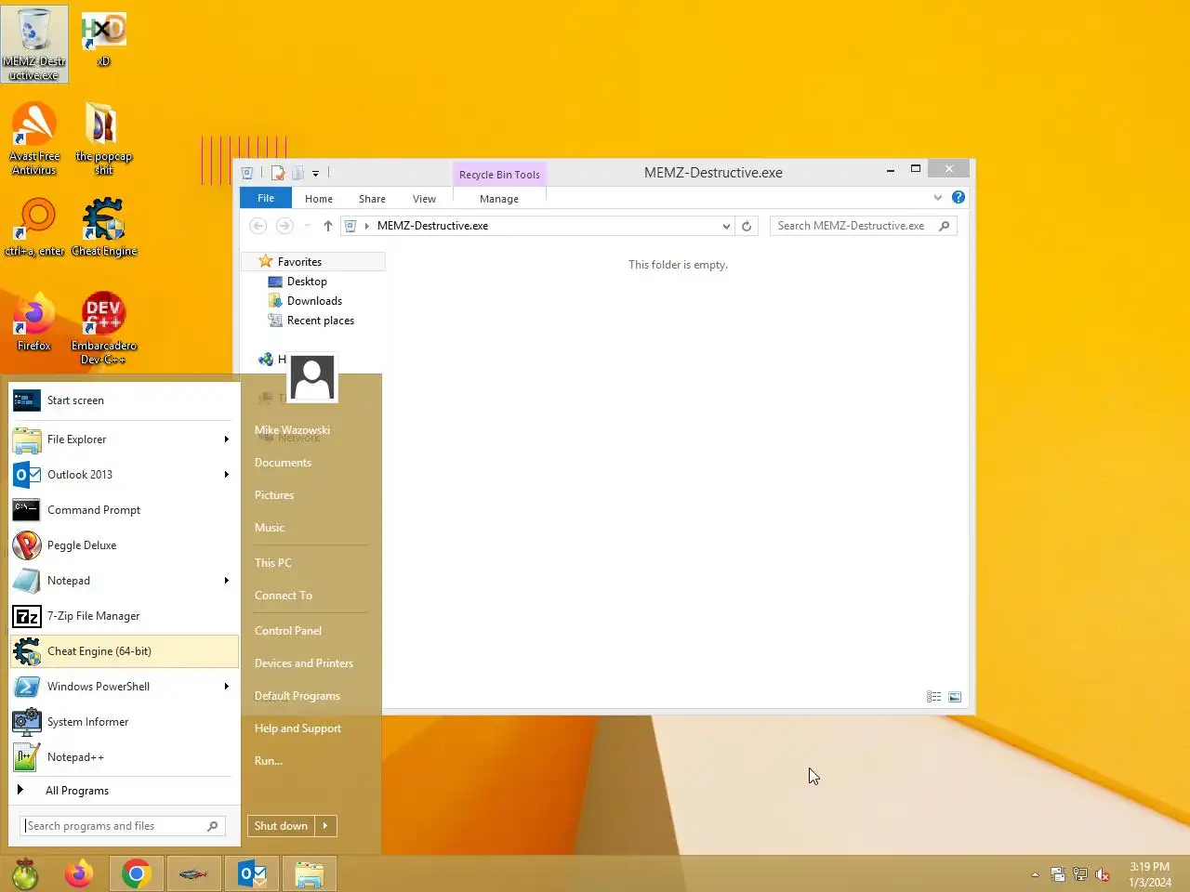
Task: Refresh the MEMZ-Destructive.exe folder view
Action: click(747, 226)
